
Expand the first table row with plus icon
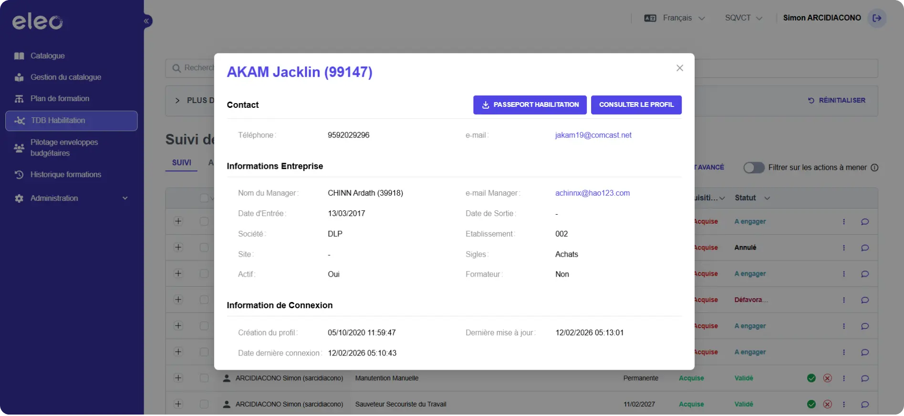pos(178,221)
